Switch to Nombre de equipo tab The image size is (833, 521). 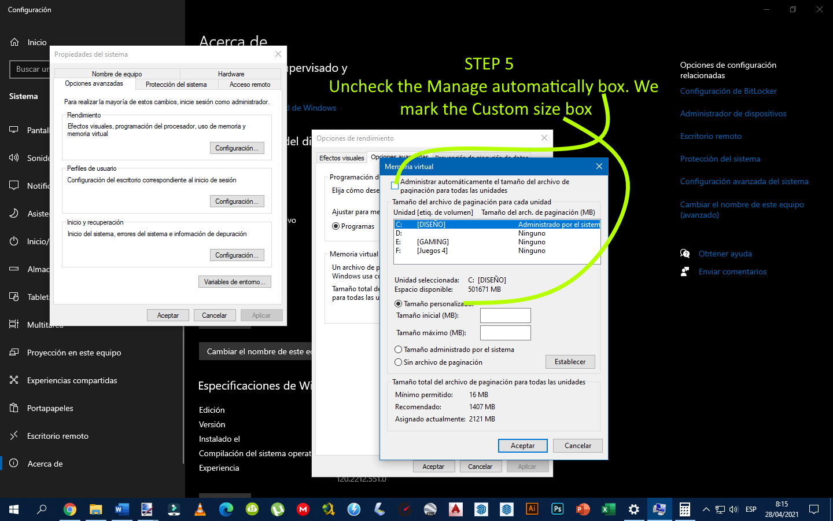(117, 74)
